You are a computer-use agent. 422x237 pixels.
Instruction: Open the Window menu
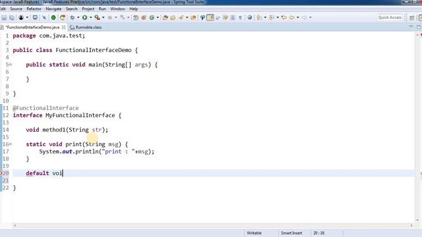coord(117,9)
